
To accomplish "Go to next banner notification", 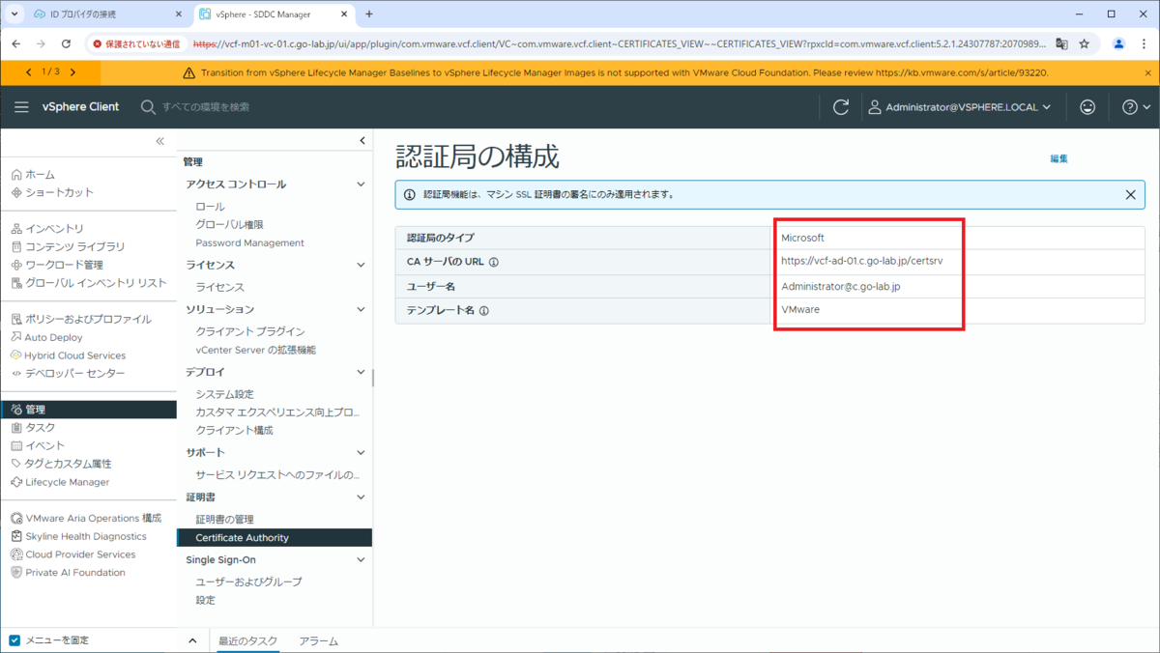I will tap(72, 72).
